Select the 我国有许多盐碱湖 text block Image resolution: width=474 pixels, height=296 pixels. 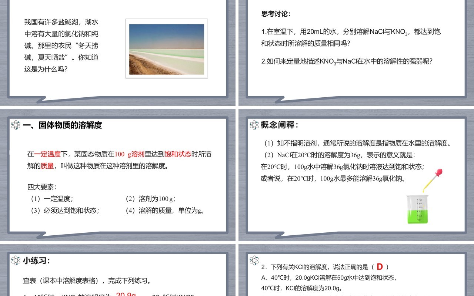61,46
